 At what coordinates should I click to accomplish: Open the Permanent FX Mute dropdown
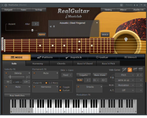pyautogui.click(x=57, y=73)
